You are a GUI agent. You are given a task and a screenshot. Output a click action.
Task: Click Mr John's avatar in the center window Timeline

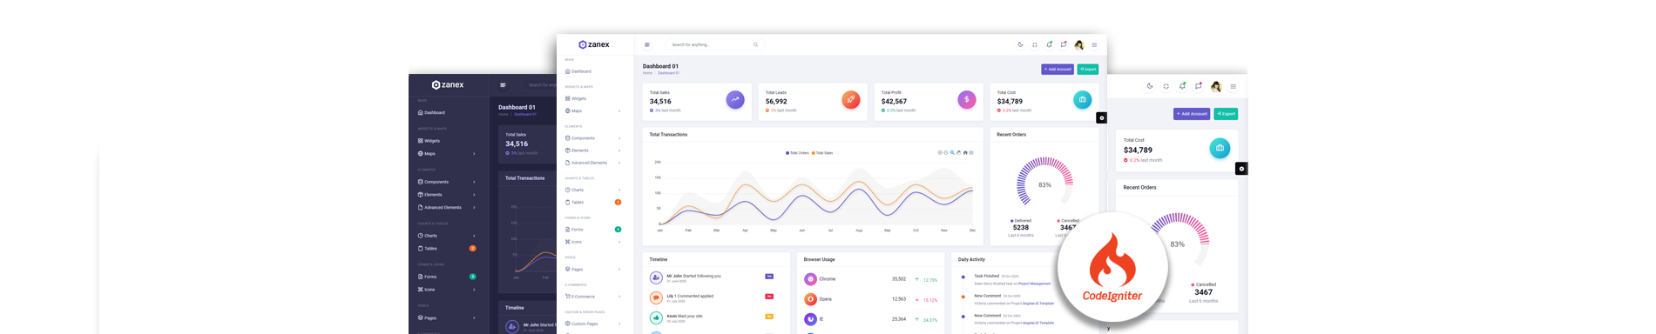pyautogui.click(x=656, y=277)
